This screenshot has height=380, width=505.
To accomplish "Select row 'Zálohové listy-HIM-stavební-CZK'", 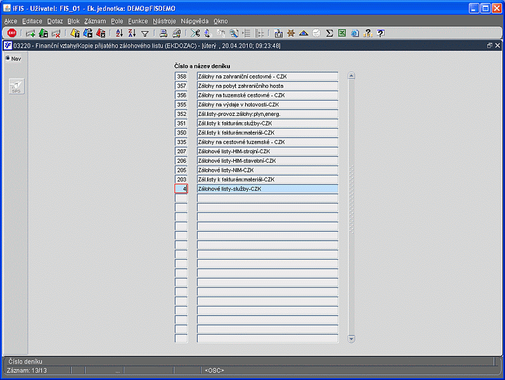I will pyautogui.click(x=267, y=160).
